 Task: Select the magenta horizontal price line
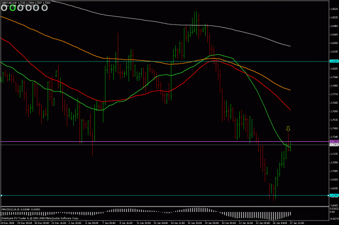(x=164, y=142)
